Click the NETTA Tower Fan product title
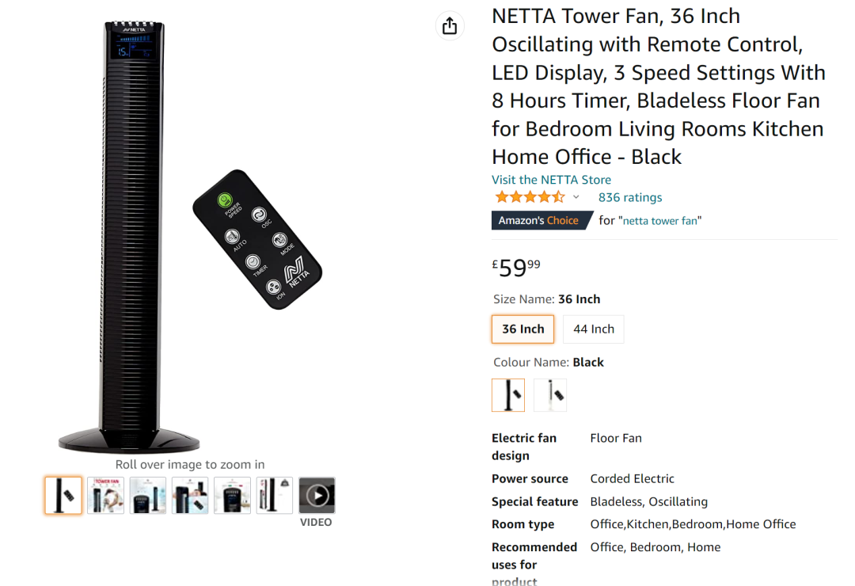855x586 pixels. point(658,86)
